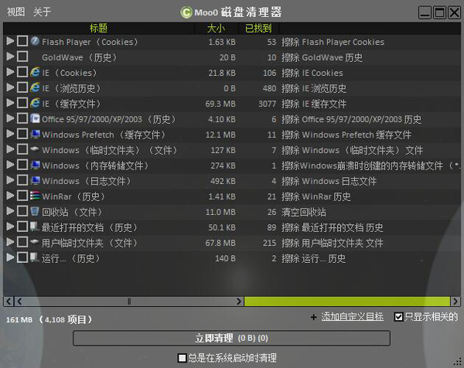
Task: Uncheck the 只显示相关的 checkbox
Action: [398, 317]
